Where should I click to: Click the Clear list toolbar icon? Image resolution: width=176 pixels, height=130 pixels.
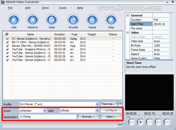(x=52, y=20)
